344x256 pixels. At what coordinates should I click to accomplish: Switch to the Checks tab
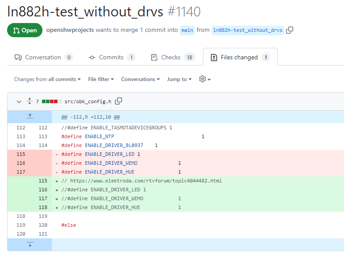(171, 57)
